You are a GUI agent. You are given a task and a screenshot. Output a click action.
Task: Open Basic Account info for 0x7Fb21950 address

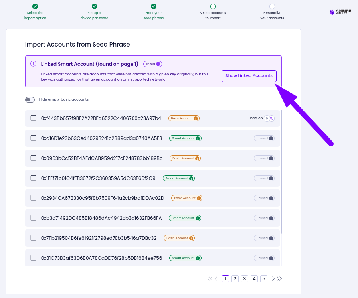pos(191,238)
